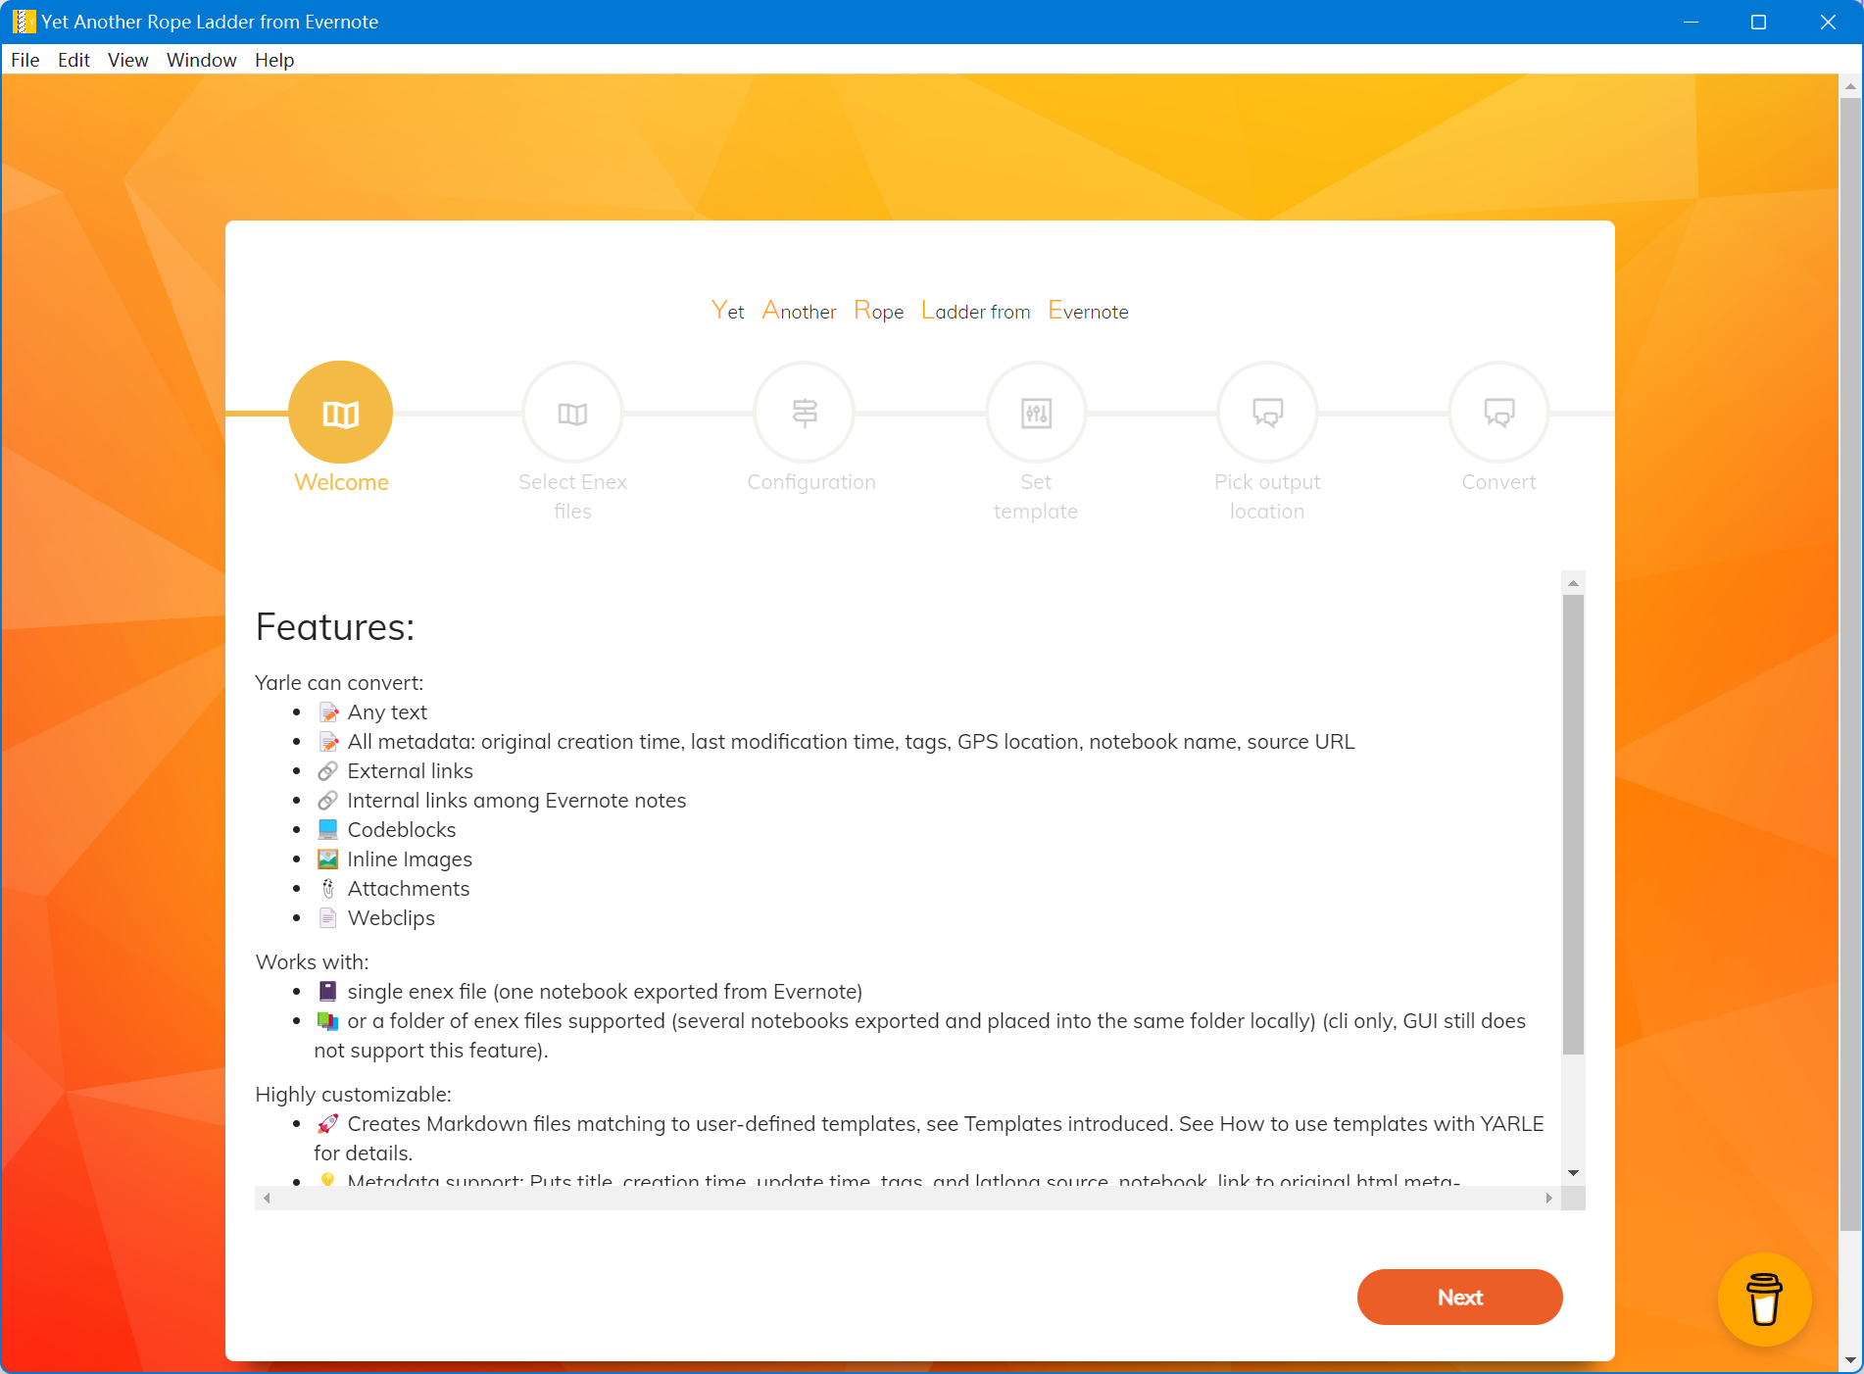Click the Buy Me a Coffee cup icon

point(1764,1300)
